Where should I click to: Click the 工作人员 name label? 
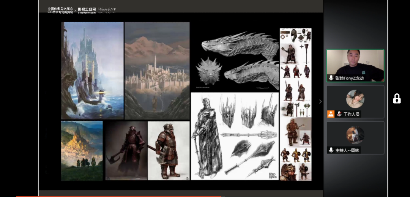point(352,114)
